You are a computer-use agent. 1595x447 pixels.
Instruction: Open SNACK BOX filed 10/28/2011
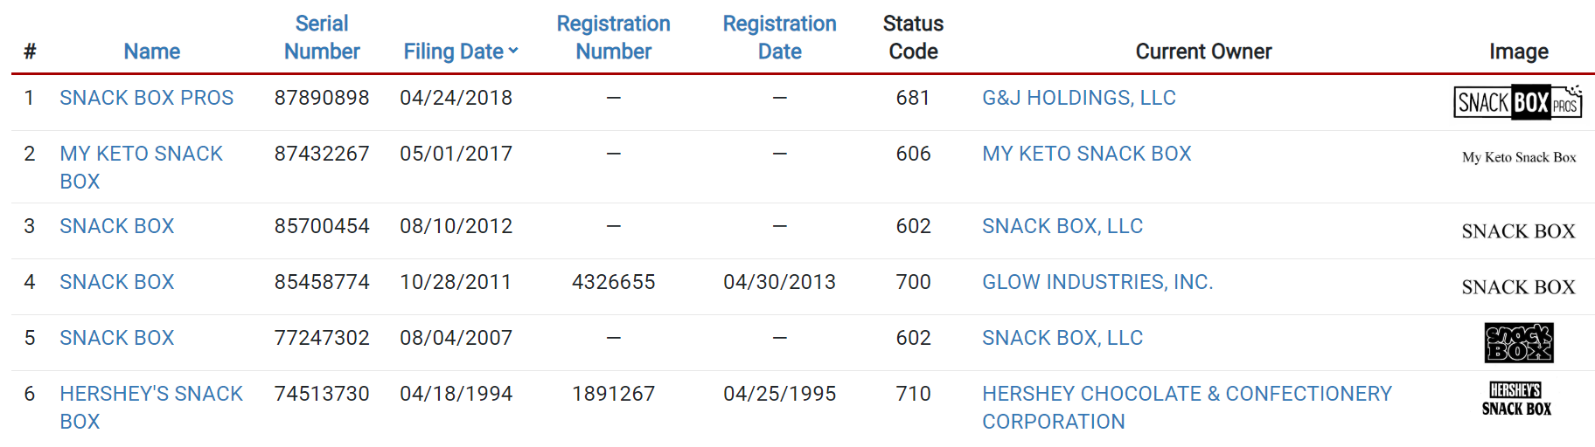(116, 282)
